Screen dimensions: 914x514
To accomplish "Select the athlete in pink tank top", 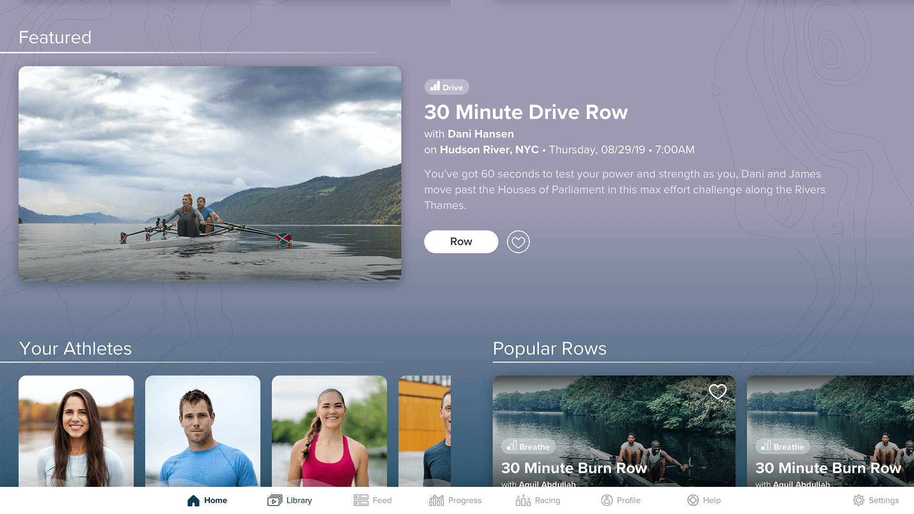I will pos(329,431).
